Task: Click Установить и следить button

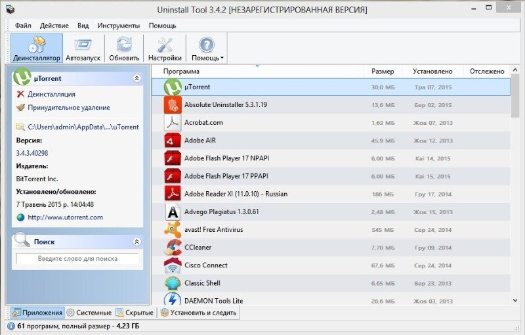Action: pos(199,313)
